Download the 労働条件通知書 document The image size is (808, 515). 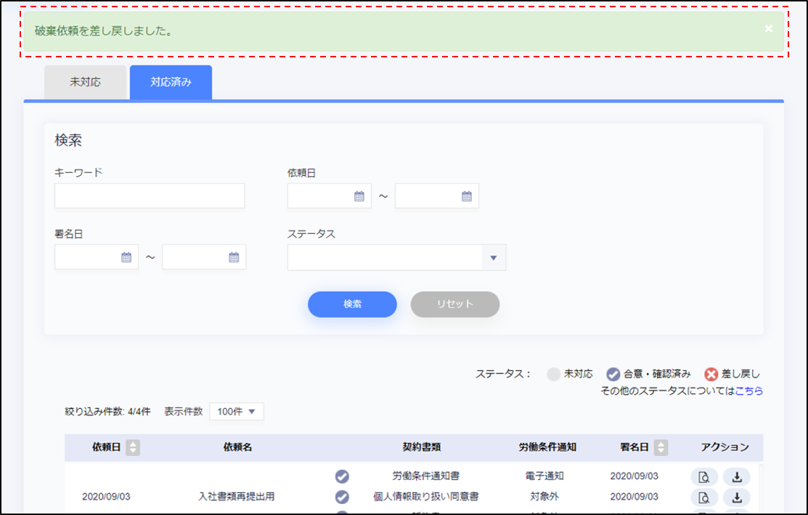[736, 477]
